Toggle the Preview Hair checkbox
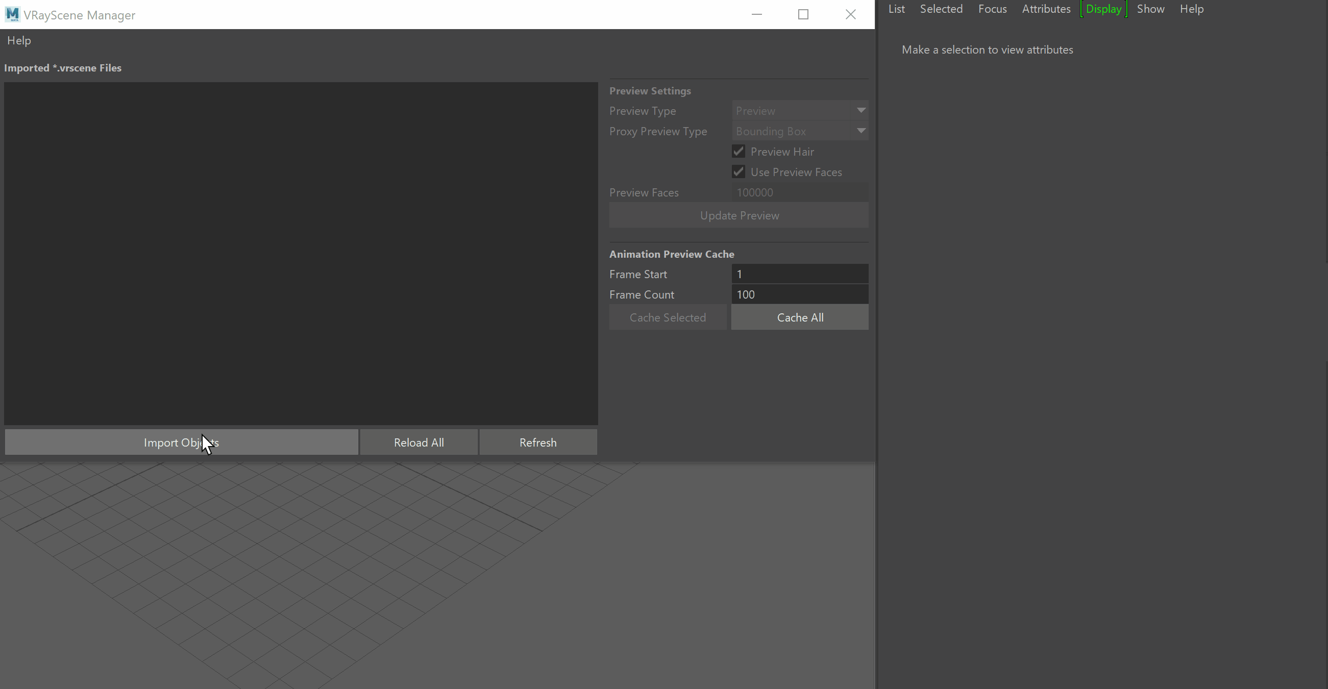 tap(738, 152)
